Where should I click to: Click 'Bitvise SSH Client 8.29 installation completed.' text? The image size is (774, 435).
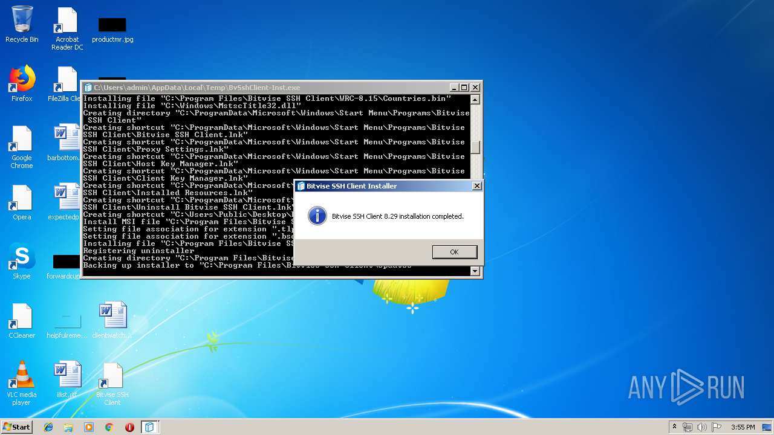tap(398, 216)
